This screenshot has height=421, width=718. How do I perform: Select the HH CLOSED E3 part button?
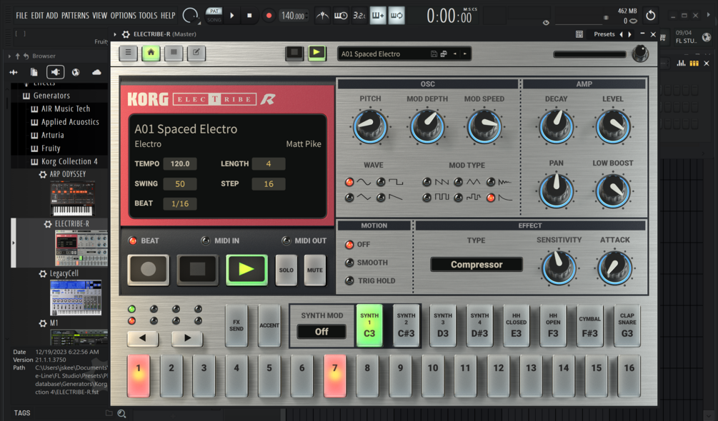[516, 325]
